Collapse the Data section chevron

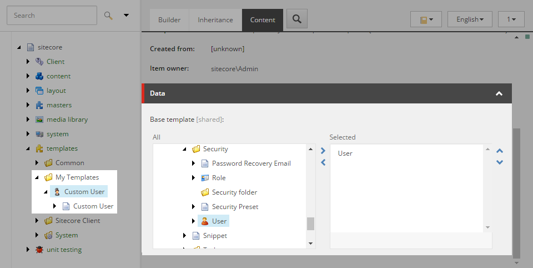(499, 93)
